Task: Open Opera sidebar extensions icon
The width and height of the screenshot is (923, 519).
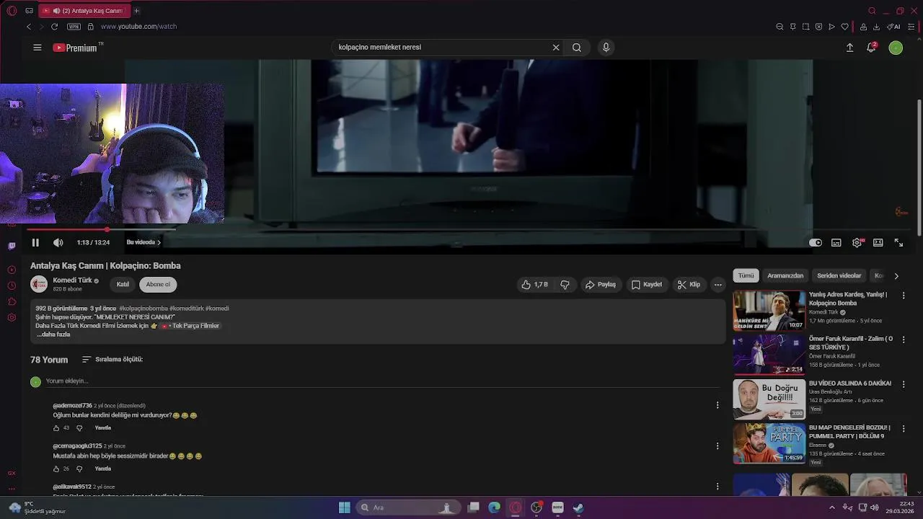Action: click(x=12, y=301)
